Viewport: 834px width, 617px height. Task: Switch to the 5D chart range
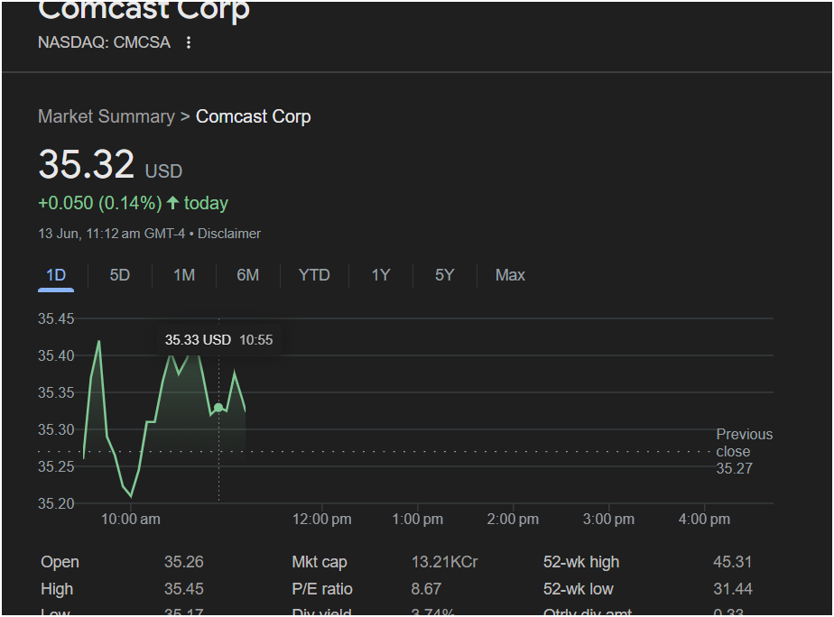(120, 275)
